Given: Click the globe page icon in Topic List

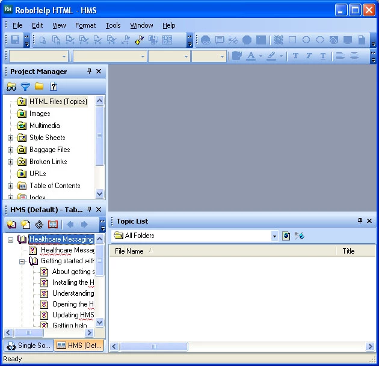Looking at the screenshot, I should coord(286,236).
